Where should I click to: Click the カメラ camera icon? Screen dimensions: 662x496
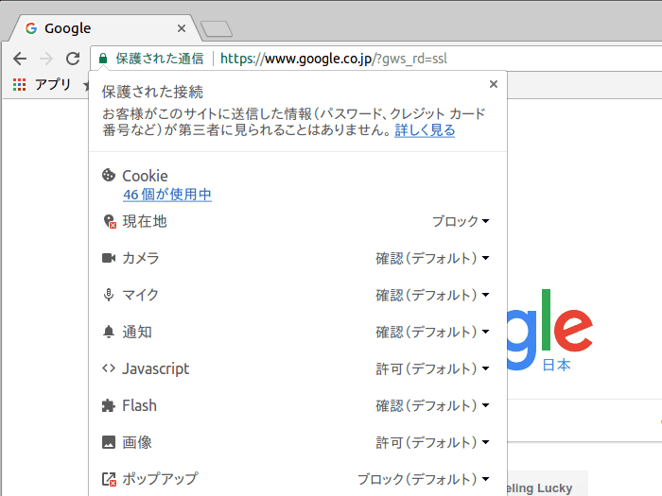109,258
